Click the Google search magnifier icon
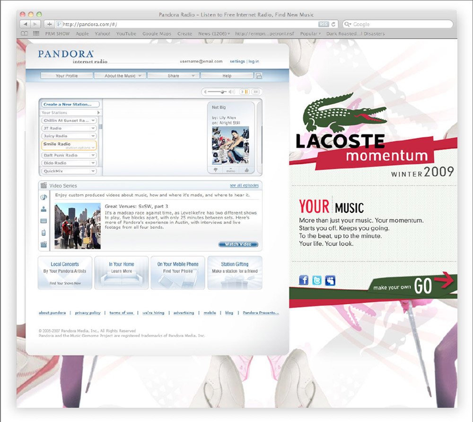The width and height of the screenshot is (473, 422). pyautogui.click(x=348, y=24)
